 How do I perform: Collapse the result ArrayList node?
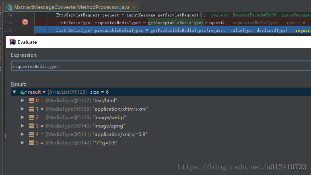(x=14, y=92)
